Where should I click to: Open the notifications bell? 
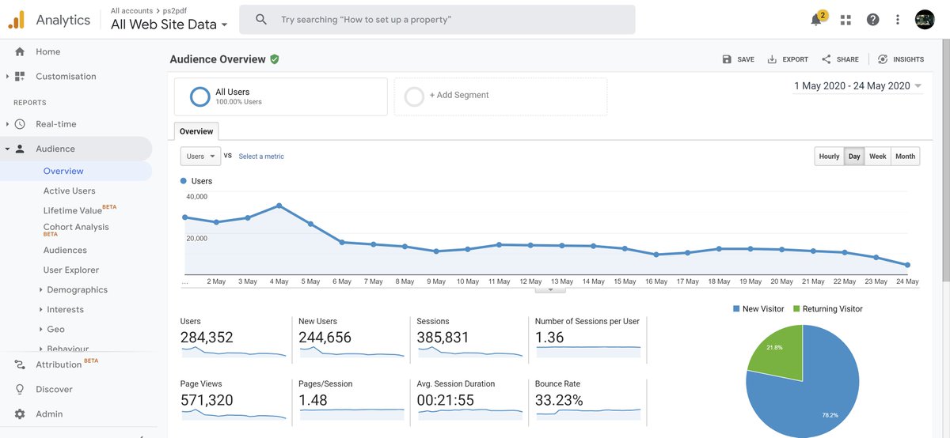point(816,20)
